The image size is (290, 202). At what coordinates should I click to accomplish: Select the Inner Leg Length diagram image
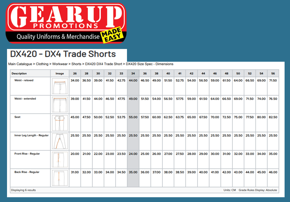(x=60, y=141)
